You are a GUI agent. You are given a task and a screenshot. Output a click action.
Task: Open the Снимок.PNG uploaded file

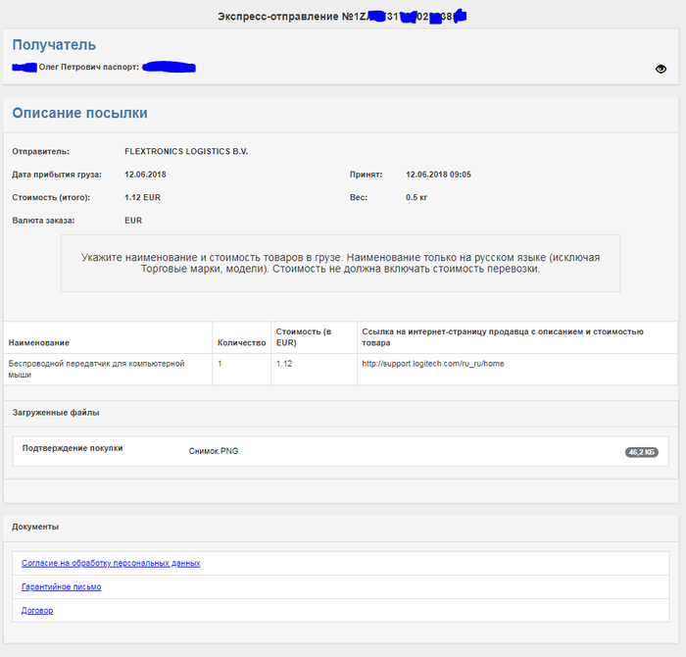(x=214, y=451)
